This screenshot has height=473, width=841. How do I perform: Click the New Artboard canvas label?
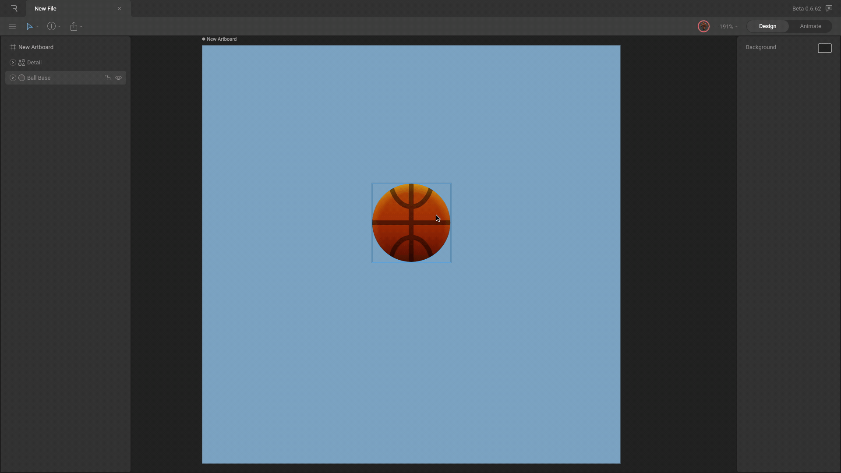[222, 39]
